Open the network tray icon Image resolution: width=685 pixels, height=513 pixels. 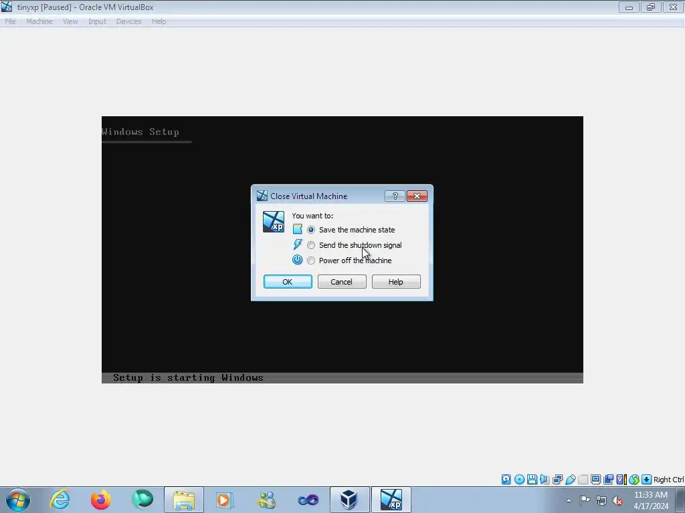pyautogui.click(x=601, y=500)
